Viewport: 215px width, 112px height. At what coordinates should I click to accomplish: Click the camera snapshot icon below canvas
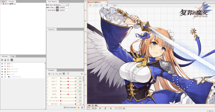89,106
